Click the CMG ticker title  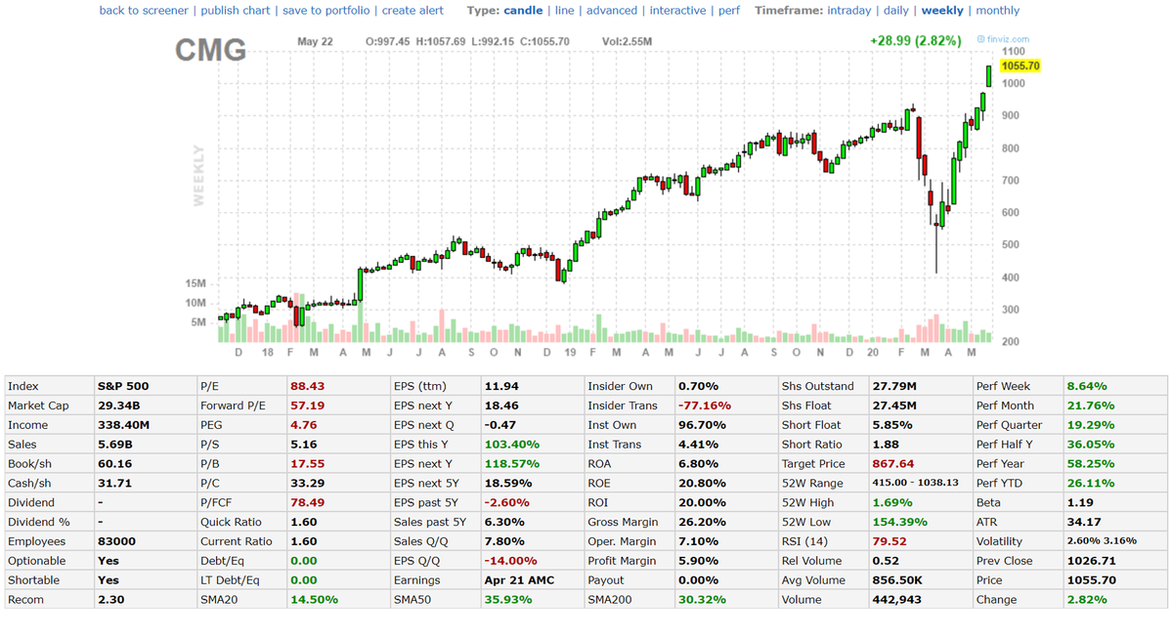click(211, 50)
